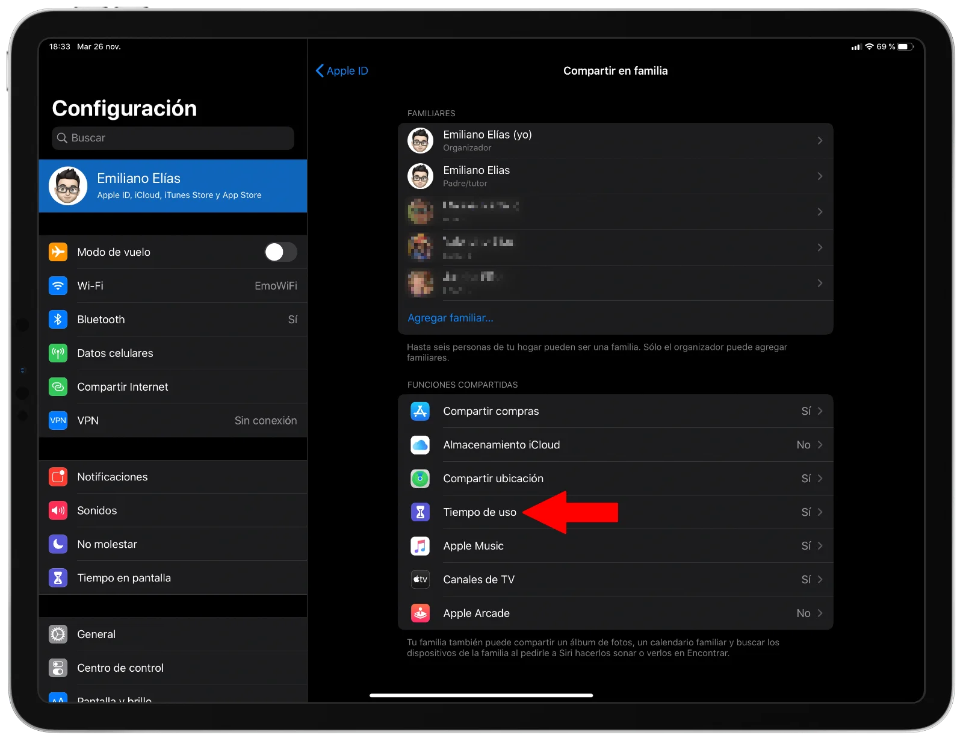Screen dimensions: 963x741
Task: Tap the App Store icon beside Compartir compras
Action: tap(420, 411)
